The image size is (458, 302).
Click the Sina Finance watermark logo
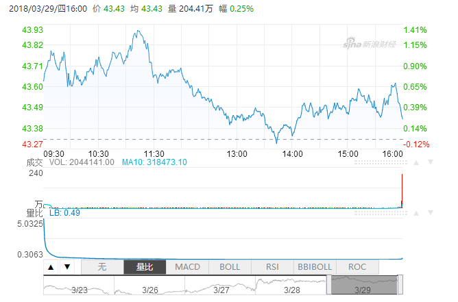[370, 43]
